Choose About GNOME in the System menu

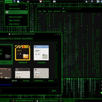coord(16,20)
